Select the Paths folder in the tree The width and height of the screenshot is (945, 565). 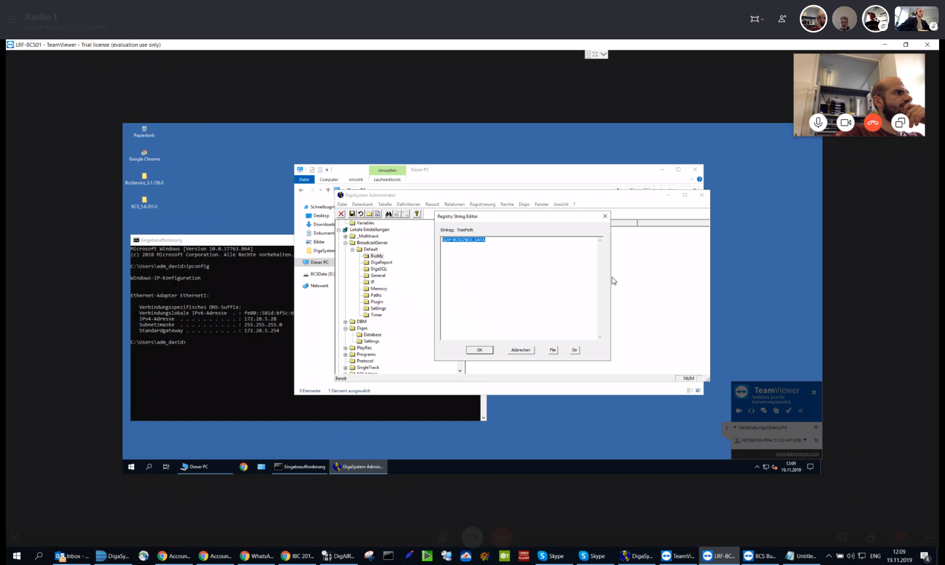click(x=376, y=296)
